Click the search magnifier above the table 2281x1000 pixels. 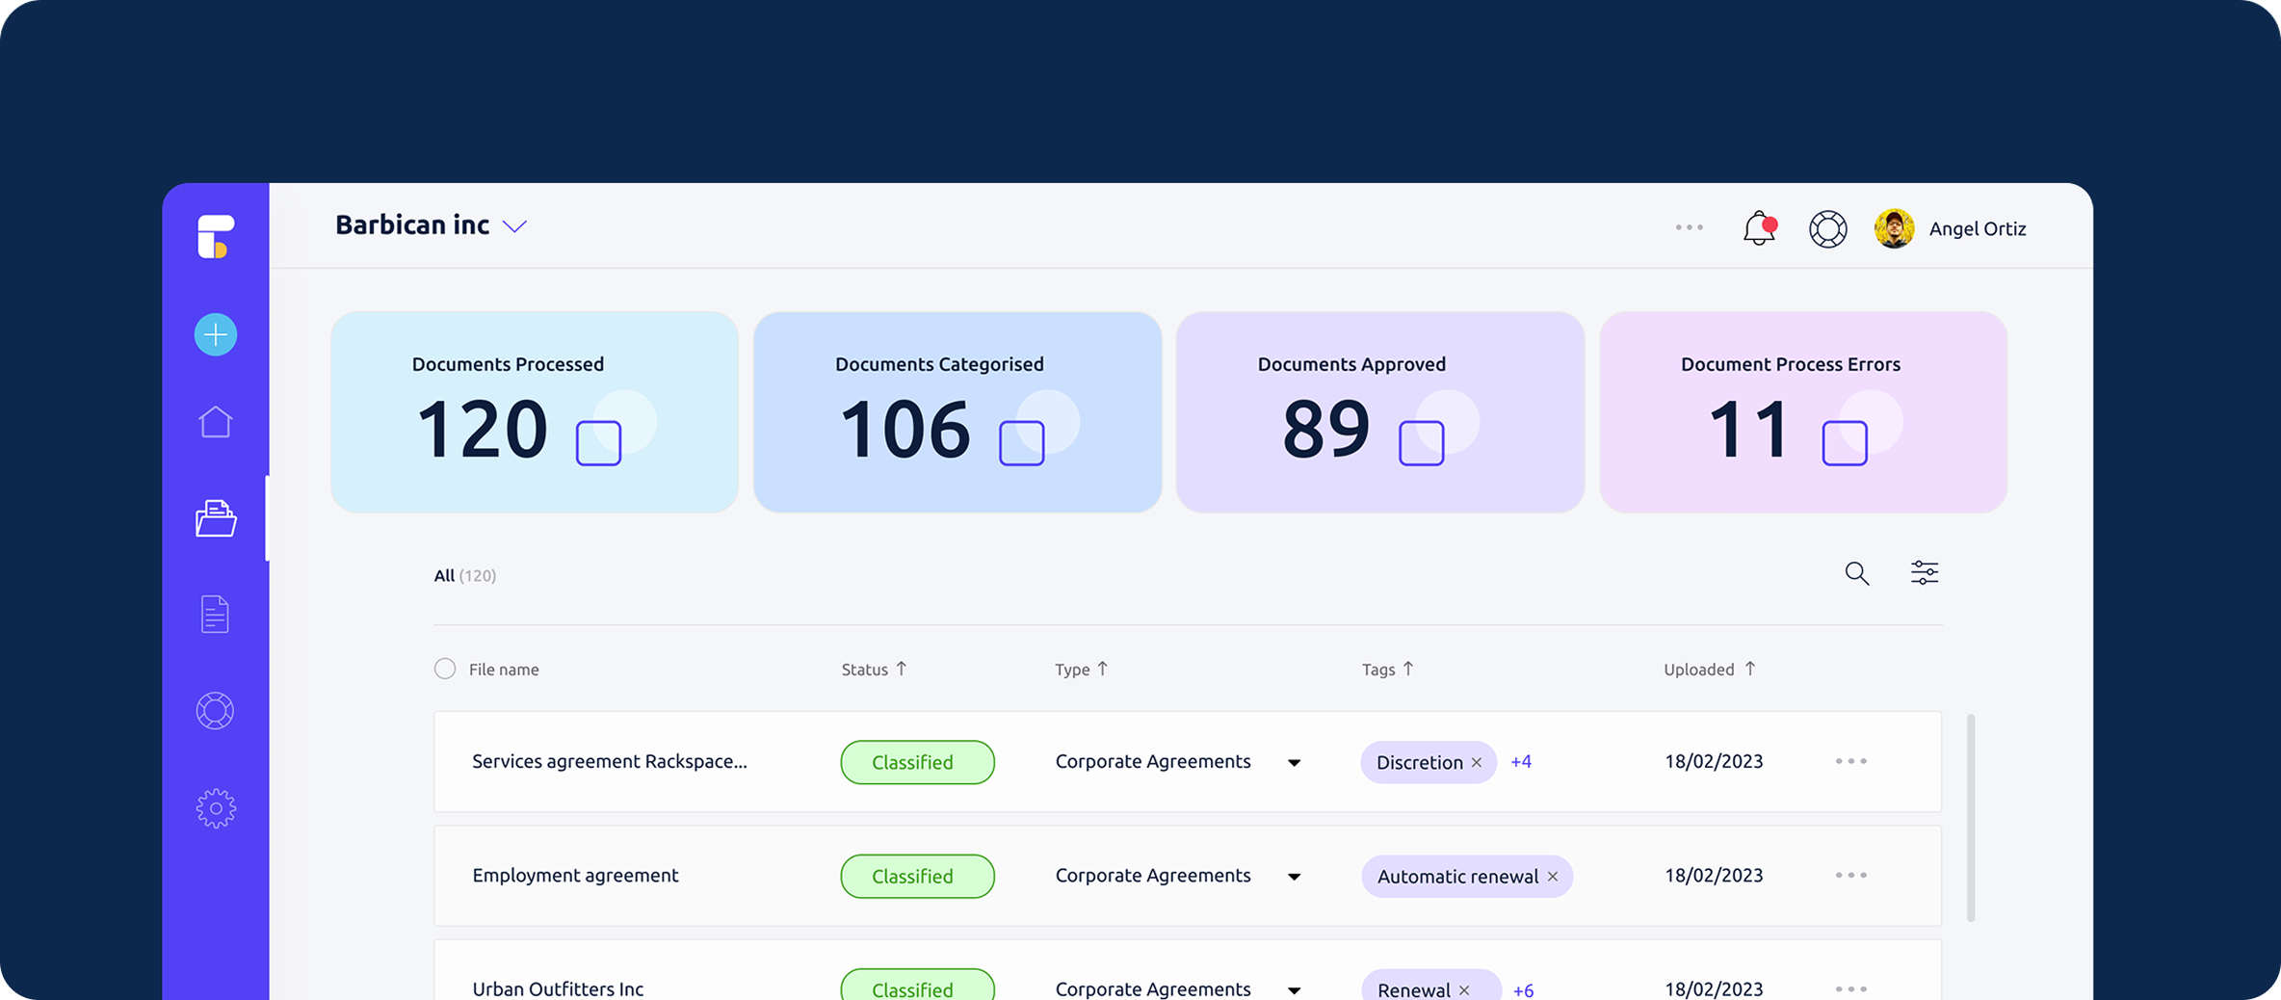pos(1856,573)
